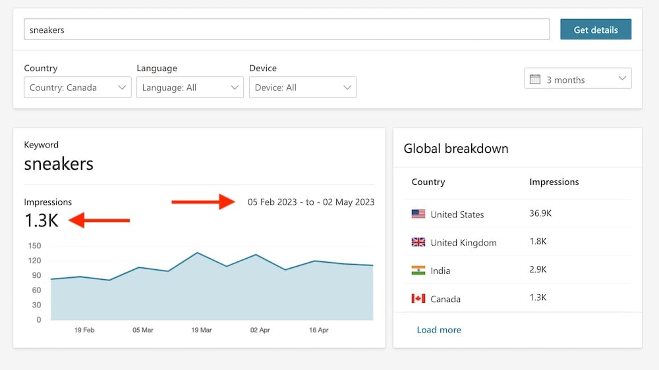The image size is (659, 370).
Task: Click India's 2.9K impressions value
Action: 538,271
